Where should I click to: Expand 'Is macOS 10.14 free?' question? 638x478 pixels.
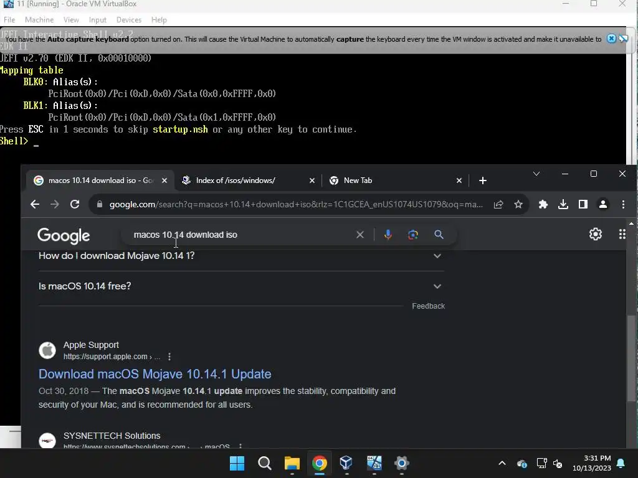241,286
